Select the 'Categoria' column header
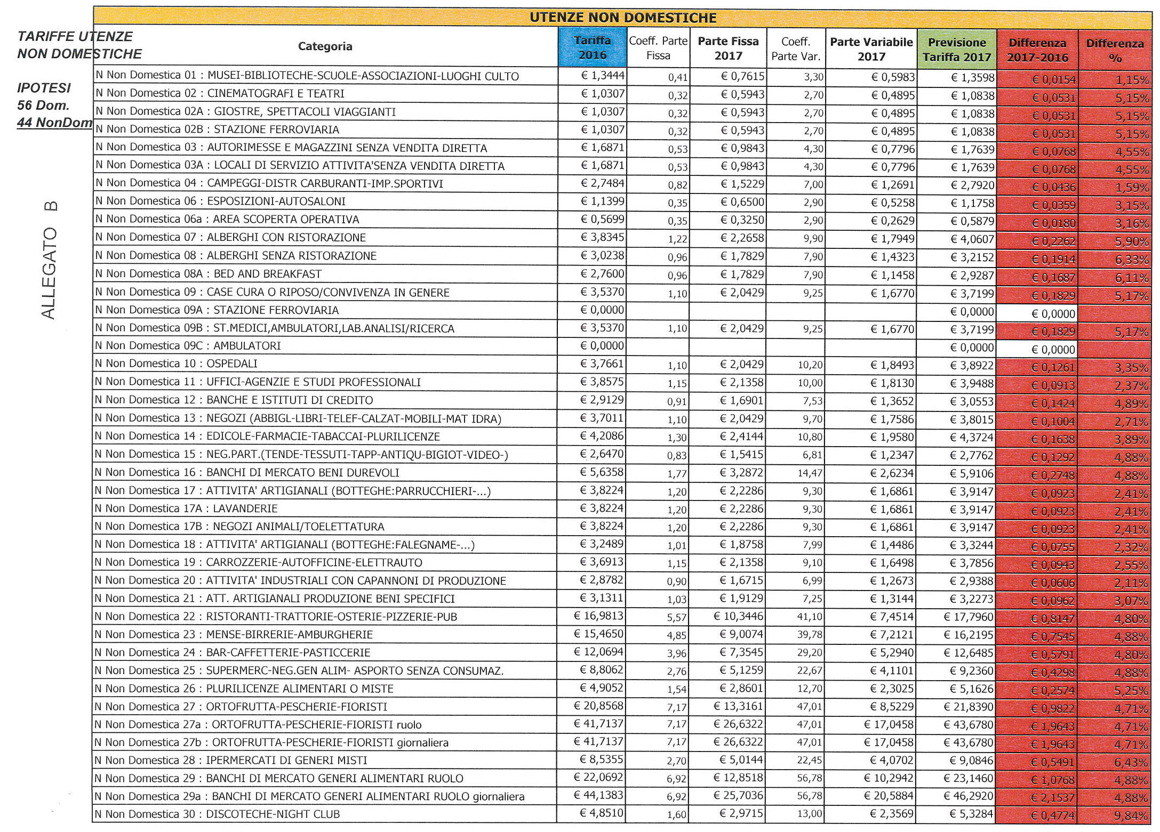This screenshot has width=1160, height=832. (325, 47)
